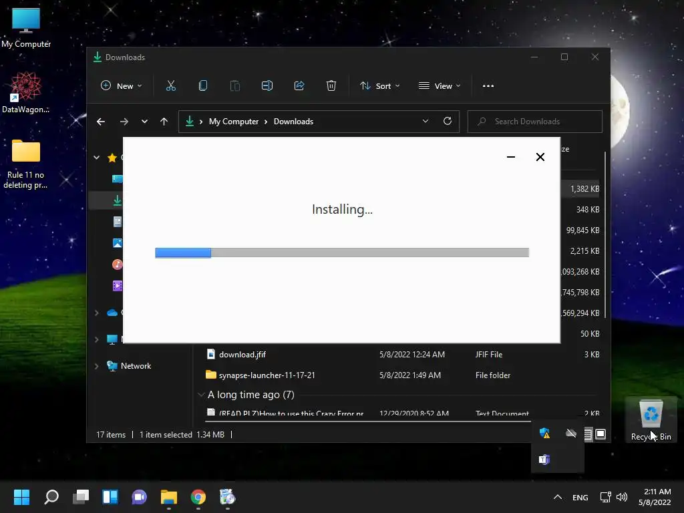Select the DataWagon desktop shortcut

(x=26, y=92)
